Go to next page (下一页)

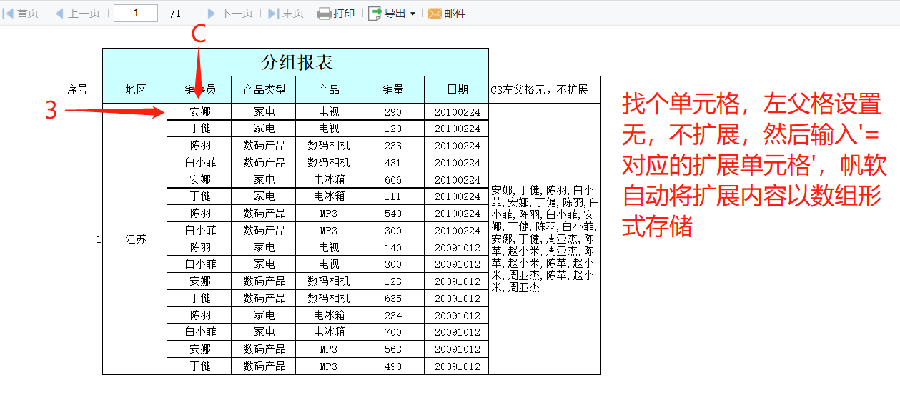[x=230, y=14]
